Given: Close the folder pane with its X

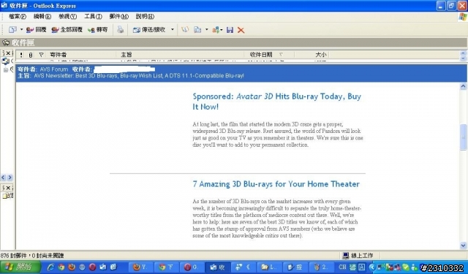Looking at the screenshot, I should click(8, 53).
